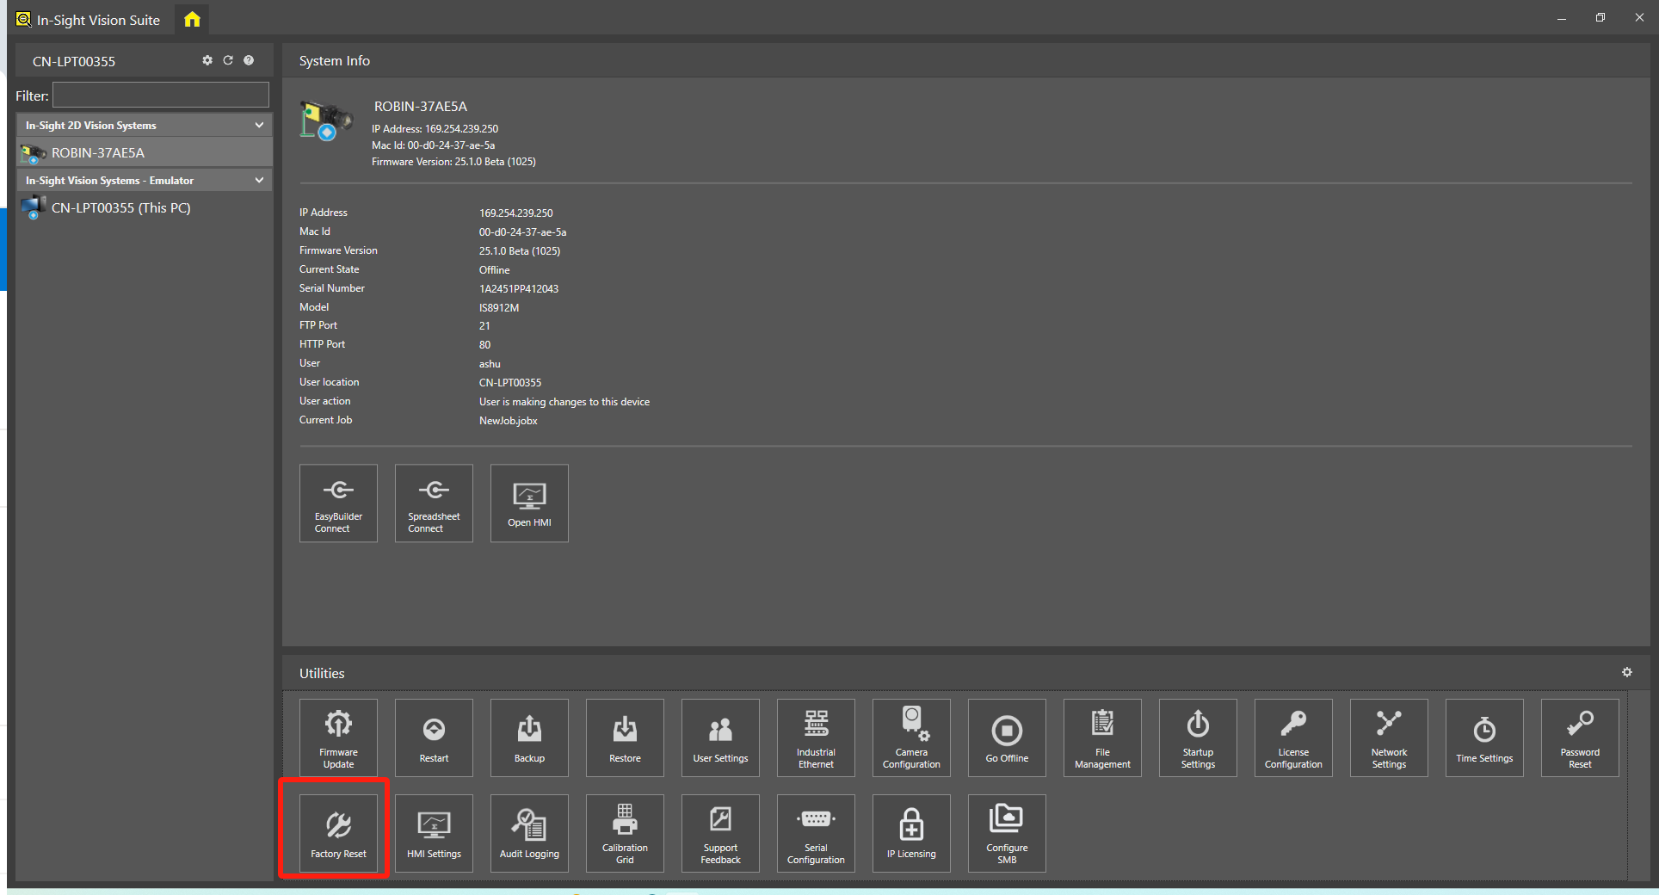The height and width of the screenshot is (895, 1659).
Task: Select CN-LPT00355 (This PC) emulator
Action: coord(120,208)
